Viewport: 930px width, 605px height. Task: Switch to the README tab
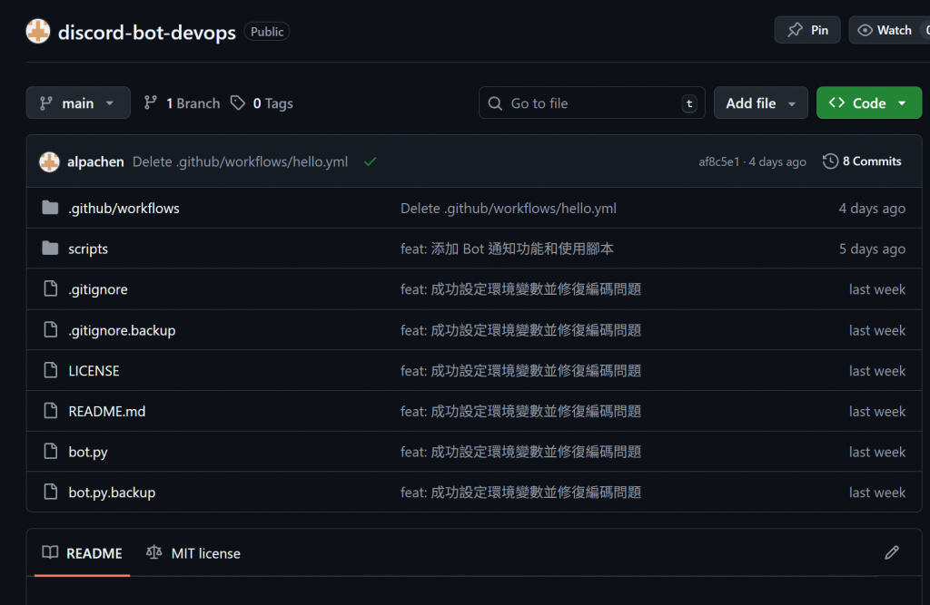(x=83, y=553)
